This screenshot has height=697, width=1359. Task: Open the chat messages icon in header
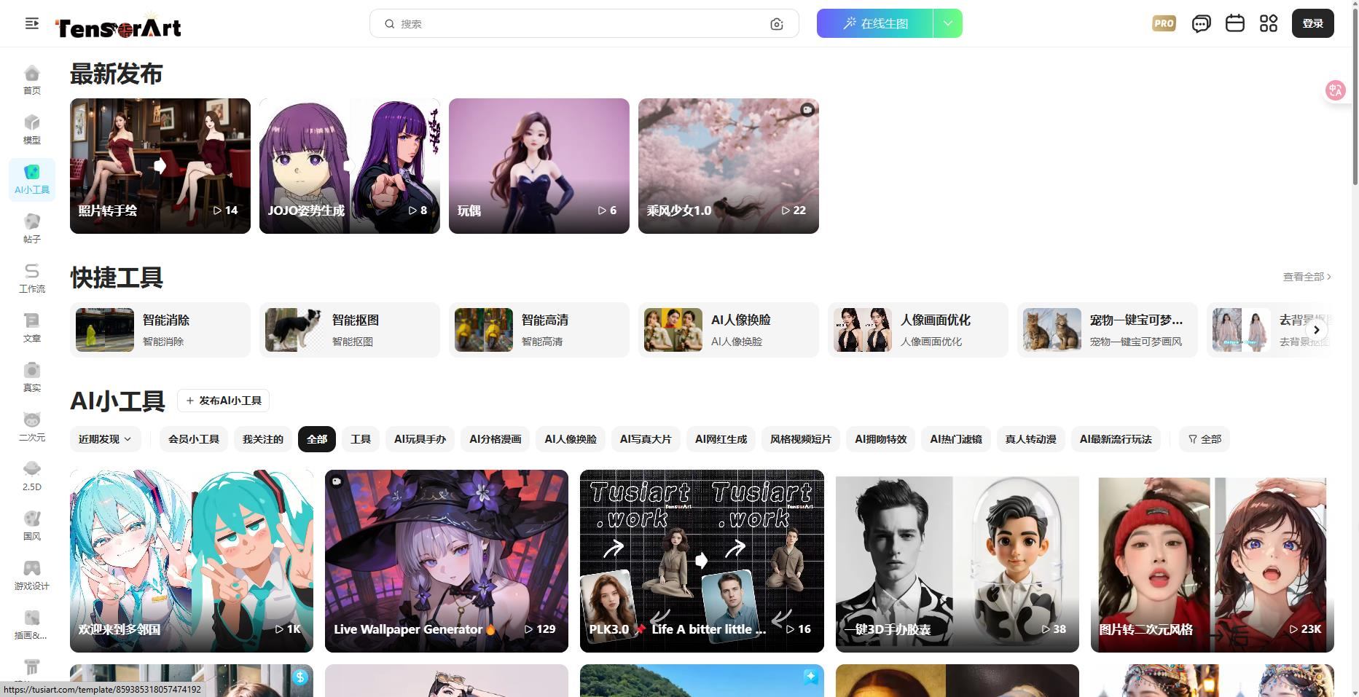point(1201,23)
